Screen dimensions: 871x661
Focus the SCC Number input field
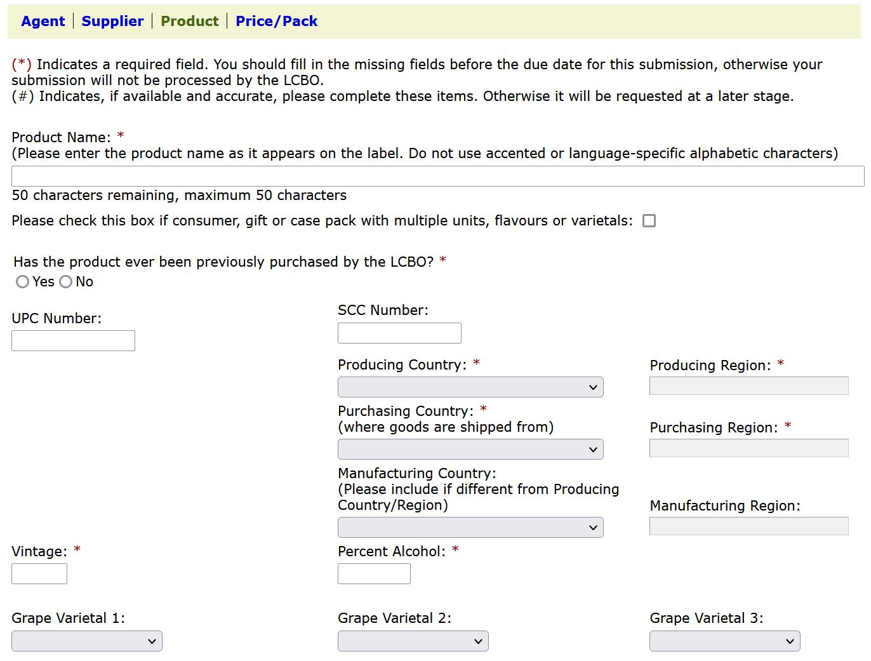click(x=399, y=333)
